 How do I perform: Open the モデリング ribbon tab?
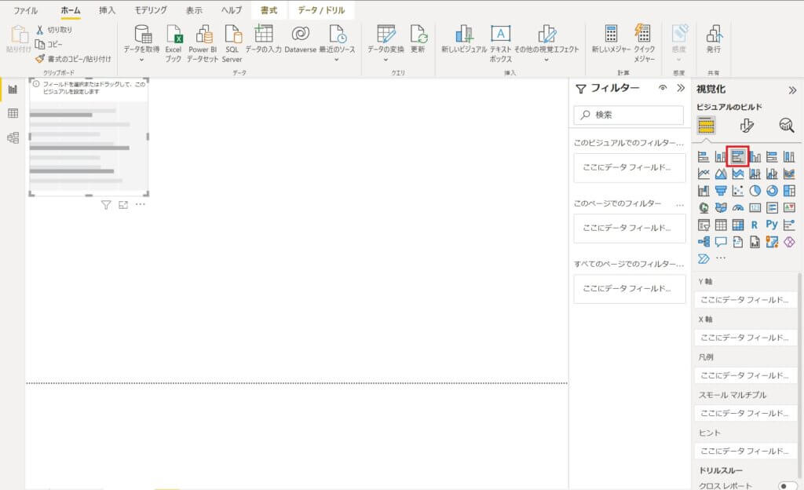(150, 10)
